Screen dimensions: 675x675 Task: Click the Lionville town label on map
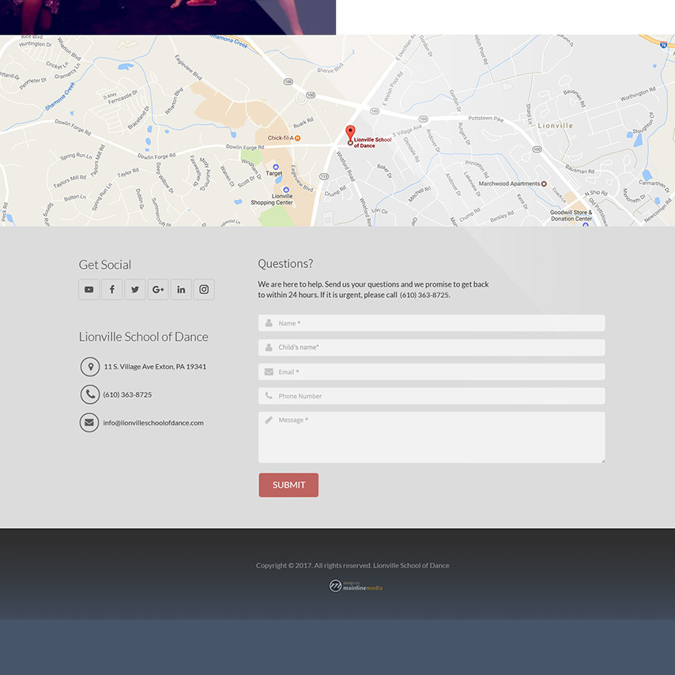point(556,126)
